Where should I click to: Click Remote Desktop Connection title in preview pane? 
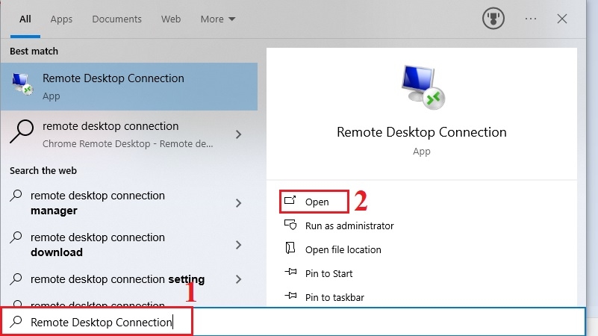421,132
